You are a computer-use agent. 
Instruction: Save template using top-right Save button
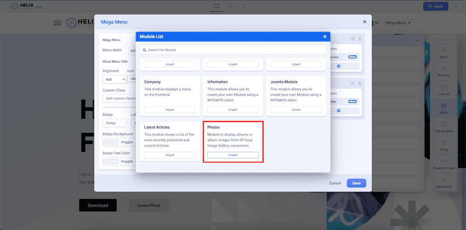tap(436, 6)
